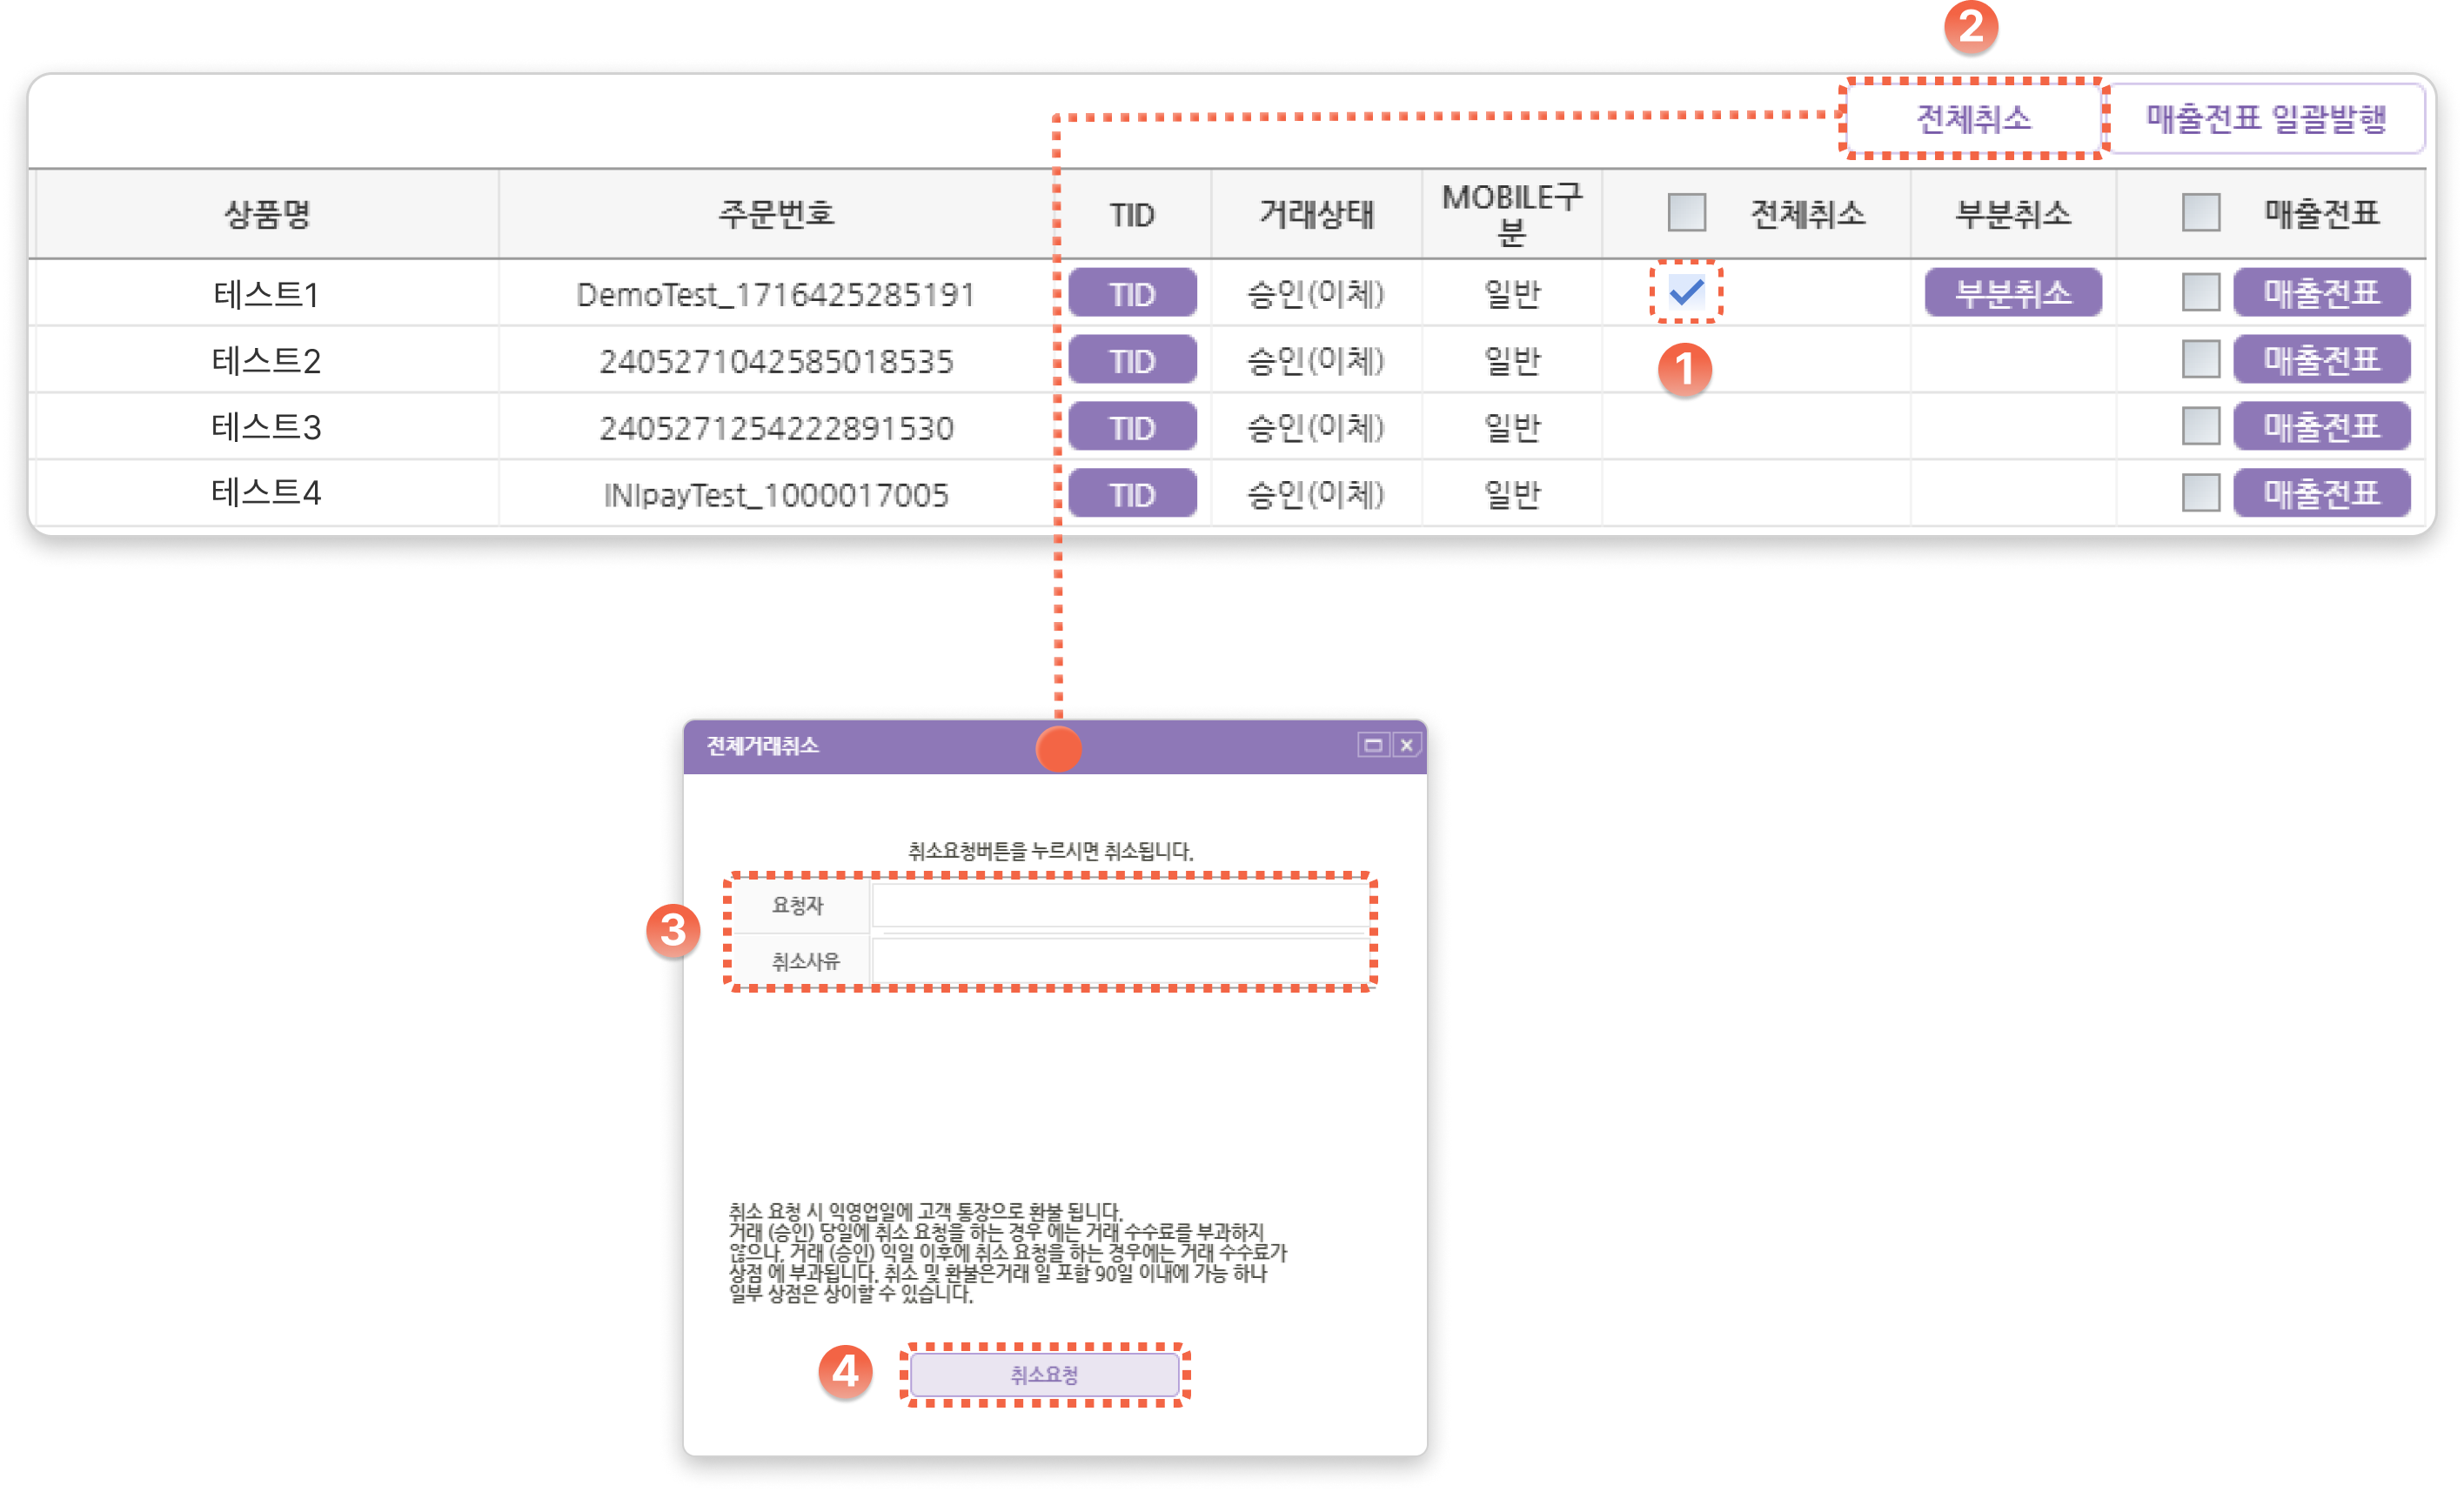Maximize the 전체거래취소 dialog window
Screen dimensions: 2464x1492
pos(1373,745)
